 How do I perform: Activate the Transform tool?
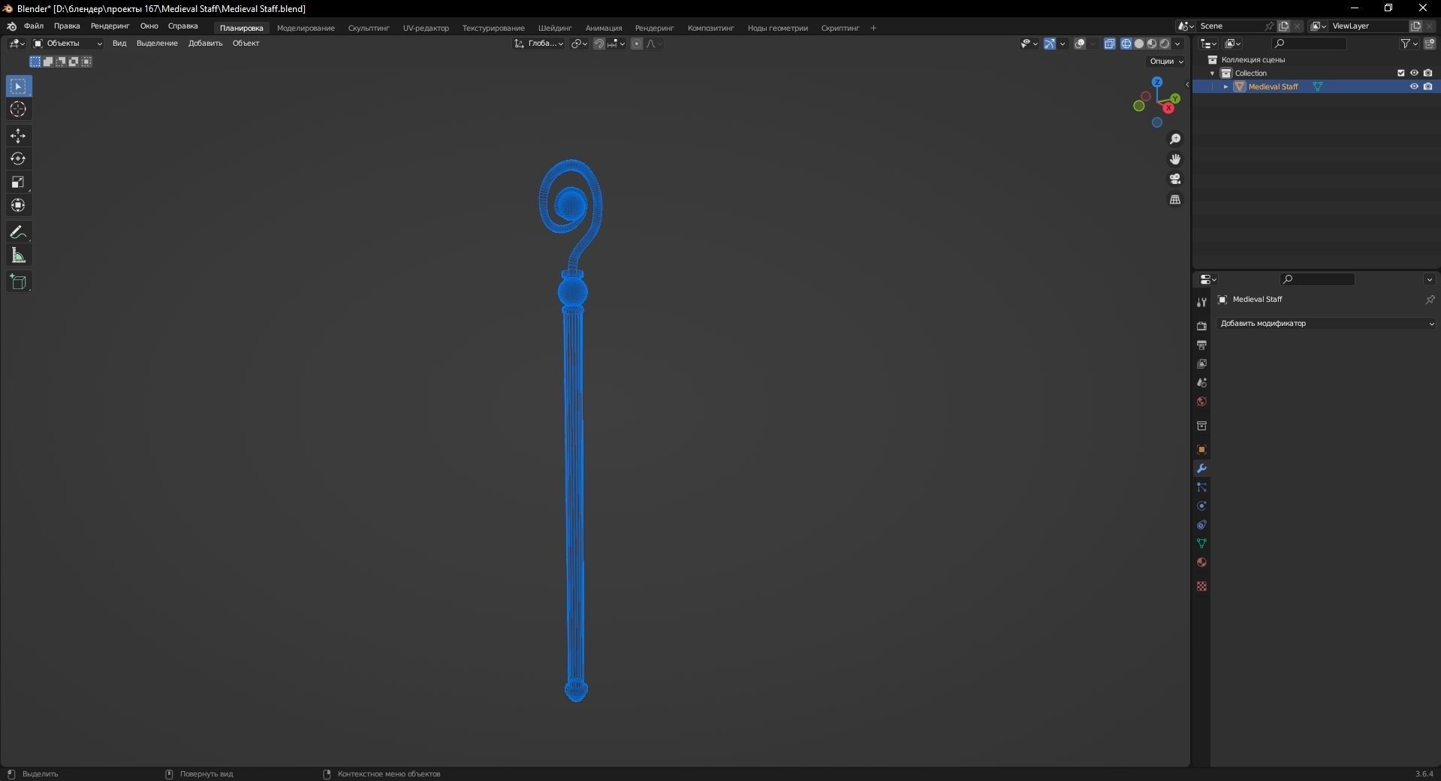tap(18, 205)
